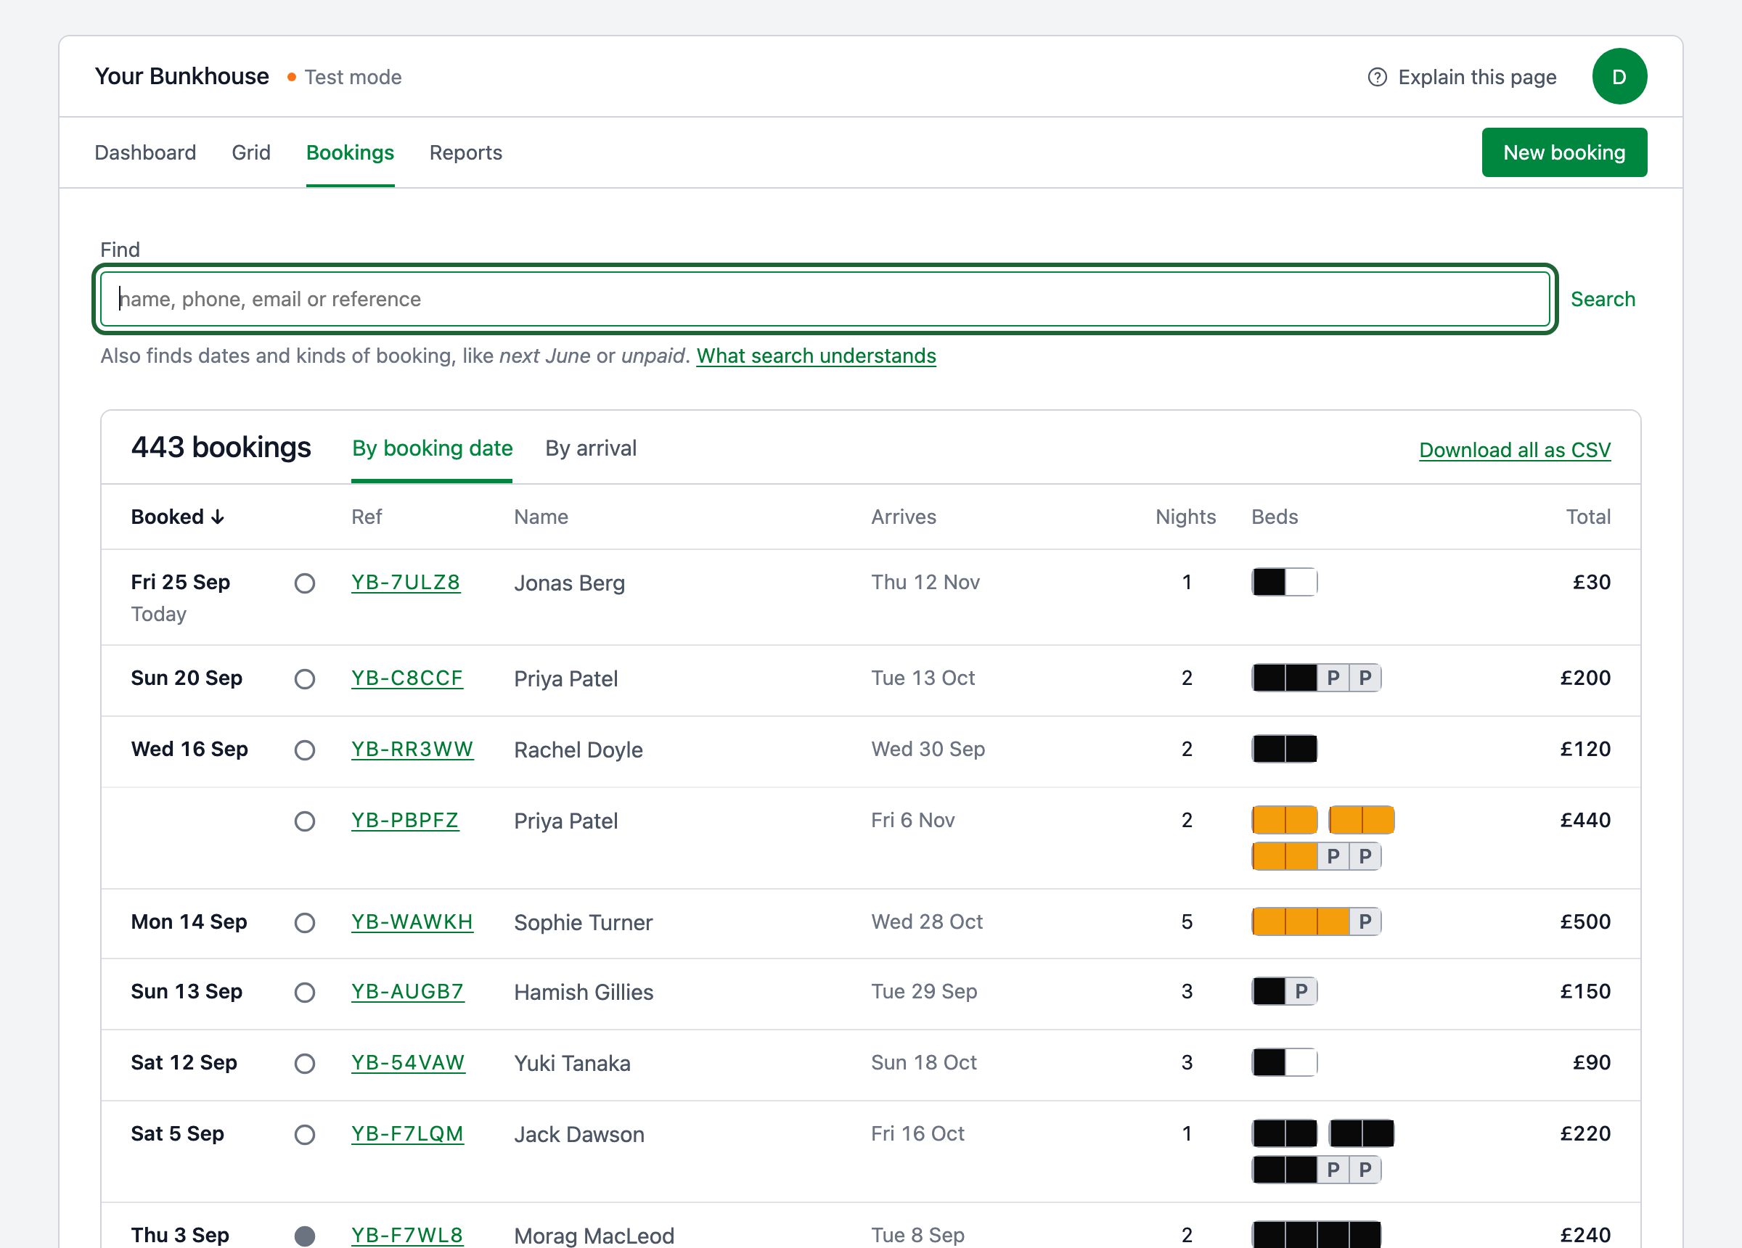The width and height of the screenshot is (1742, 1248).
Task: Open booking reference YB-F7LQM
Action: [x=408, y=1133]
